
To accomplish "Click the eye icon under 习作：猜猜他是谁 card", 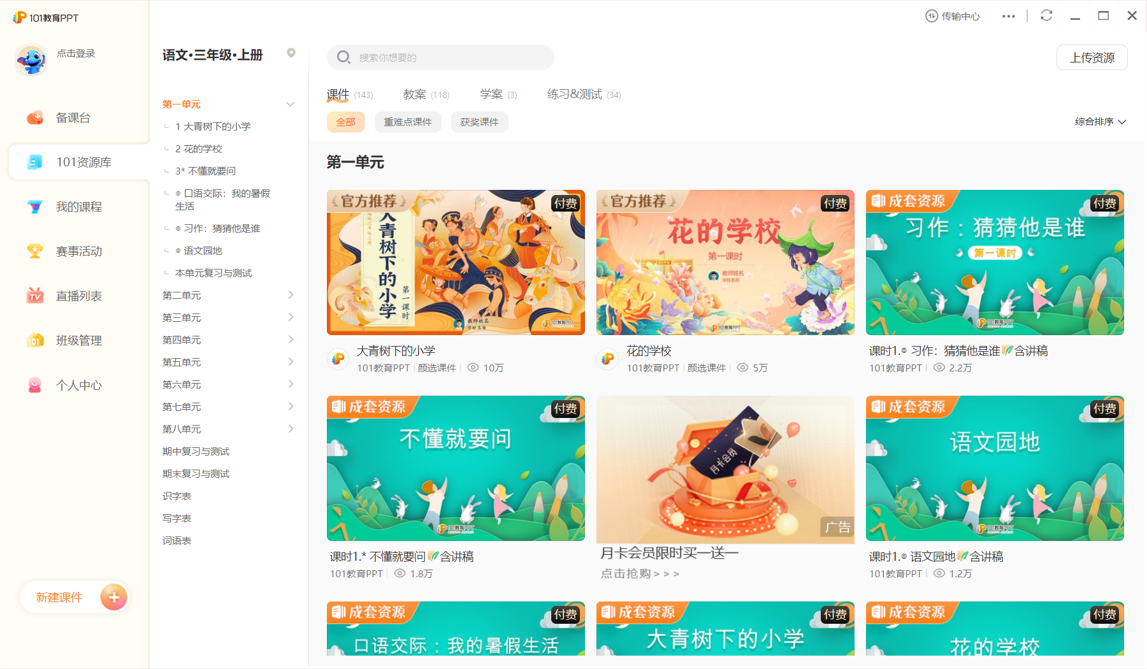I will (x=939, y=368).
